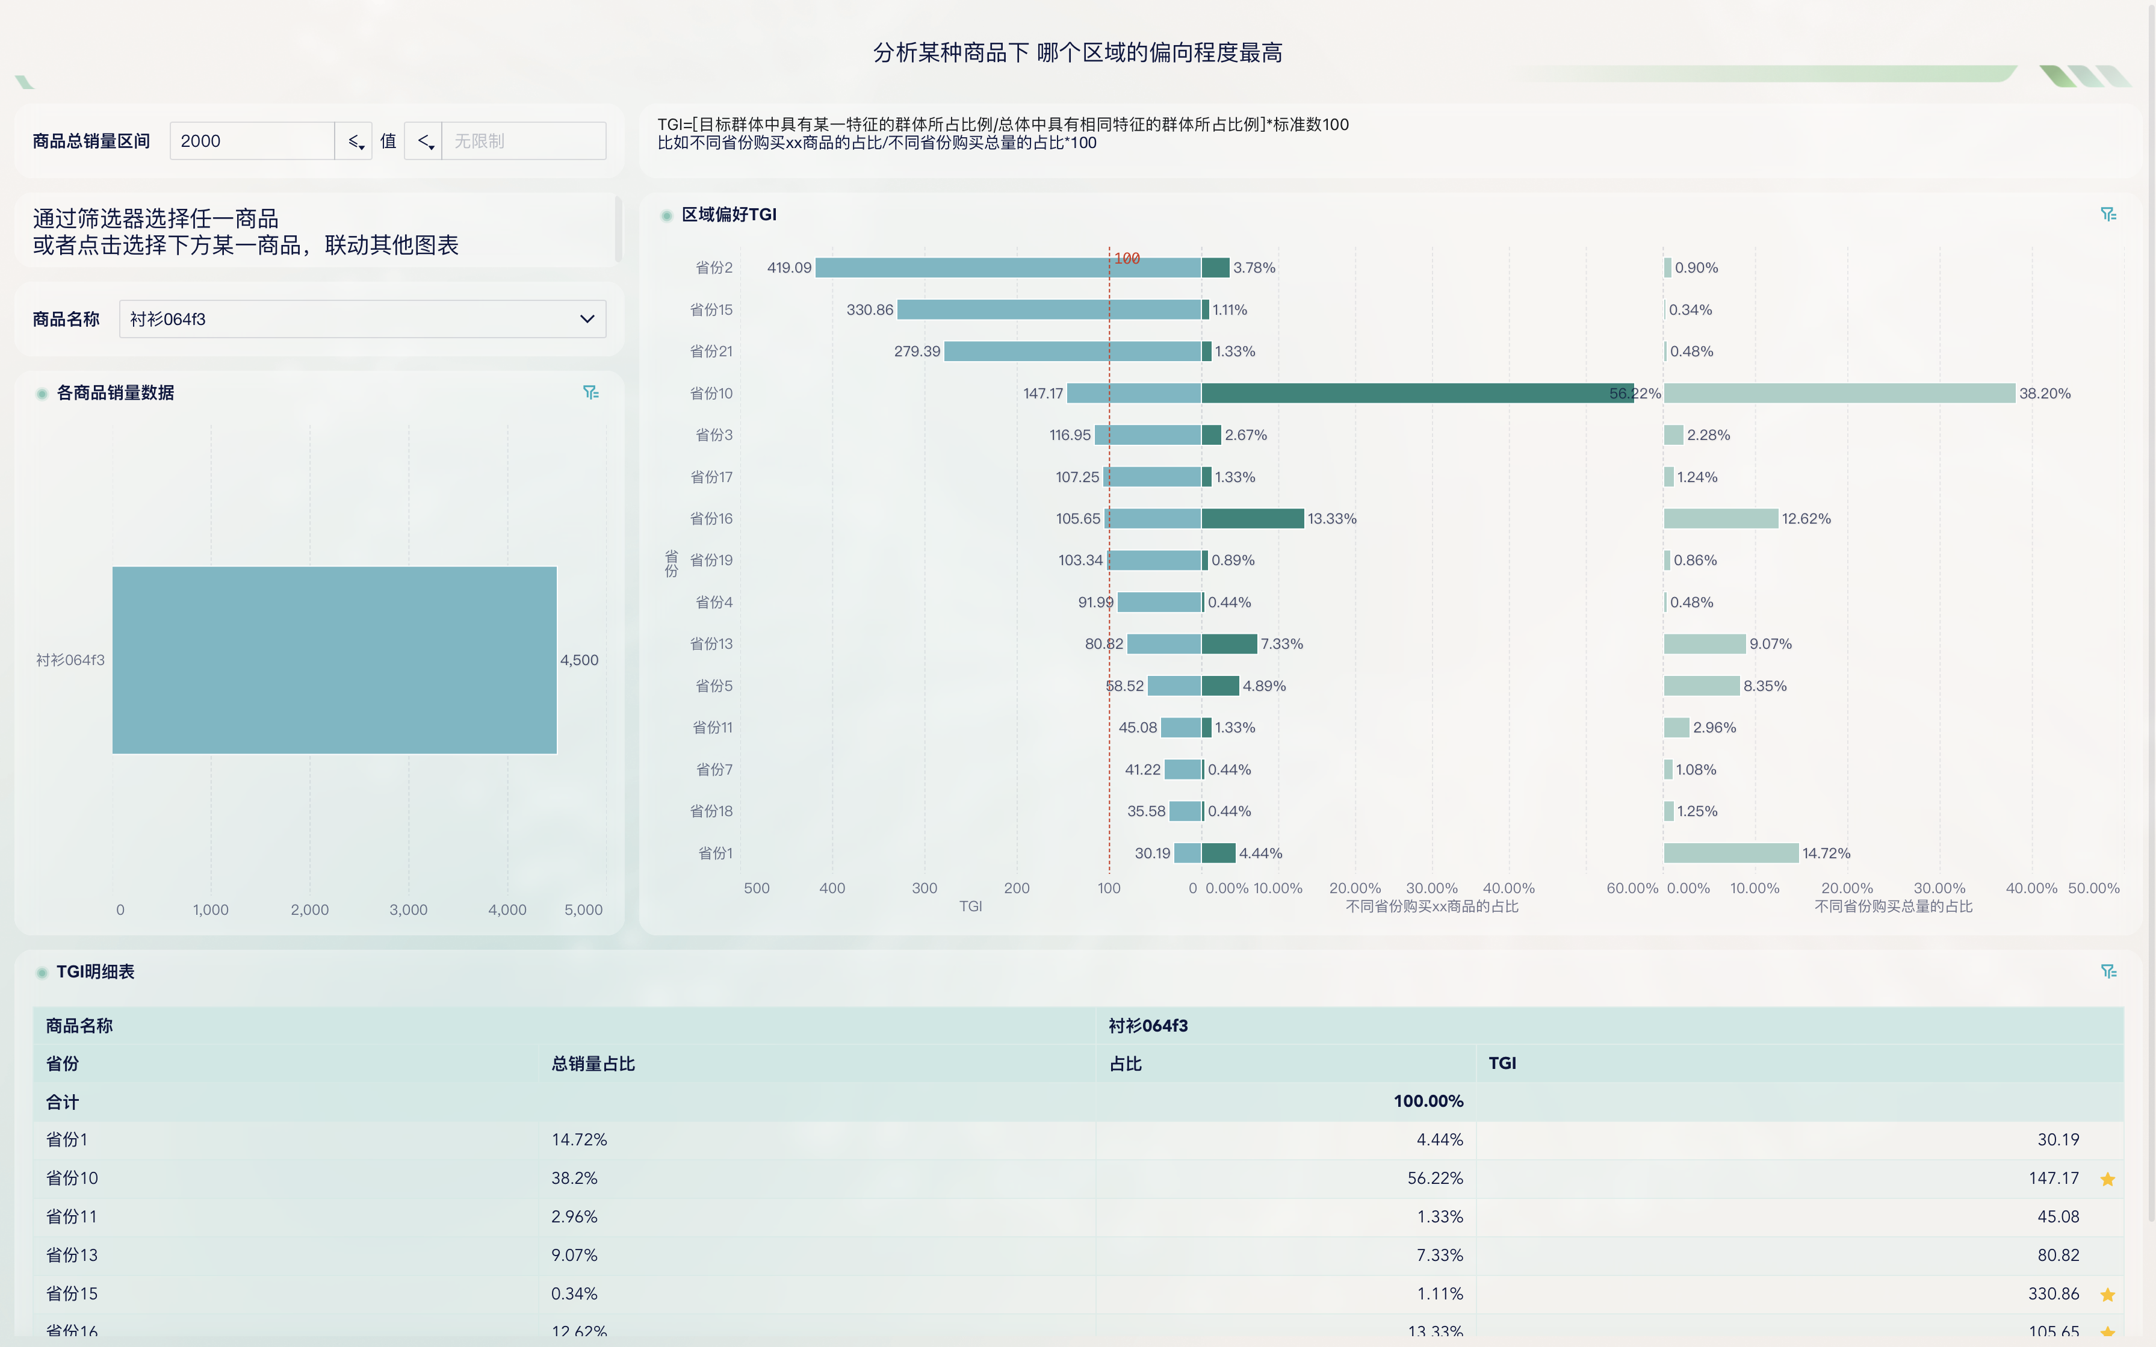Click the green indicator dot beside 区域偏好TGI title

(x=666, y=215)
